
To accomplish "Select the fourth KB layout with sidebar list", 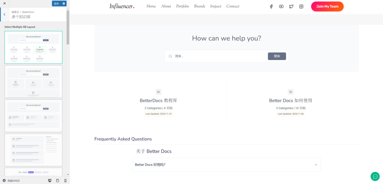I will [33, 150].
